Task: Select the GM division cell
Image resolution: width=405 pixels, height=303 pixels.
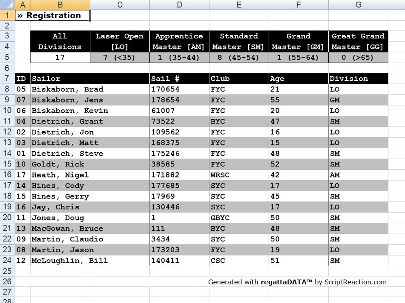Action: coord(358,100)
